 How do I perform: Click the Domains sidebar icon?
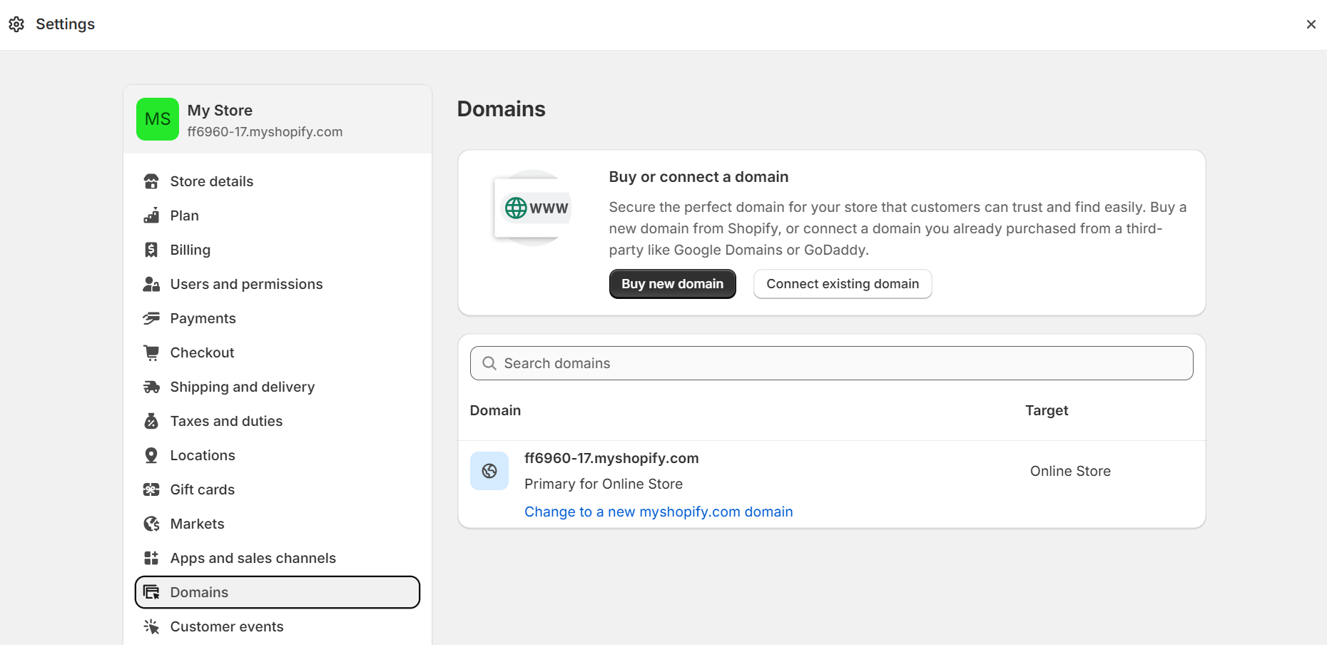coord(151,592)
